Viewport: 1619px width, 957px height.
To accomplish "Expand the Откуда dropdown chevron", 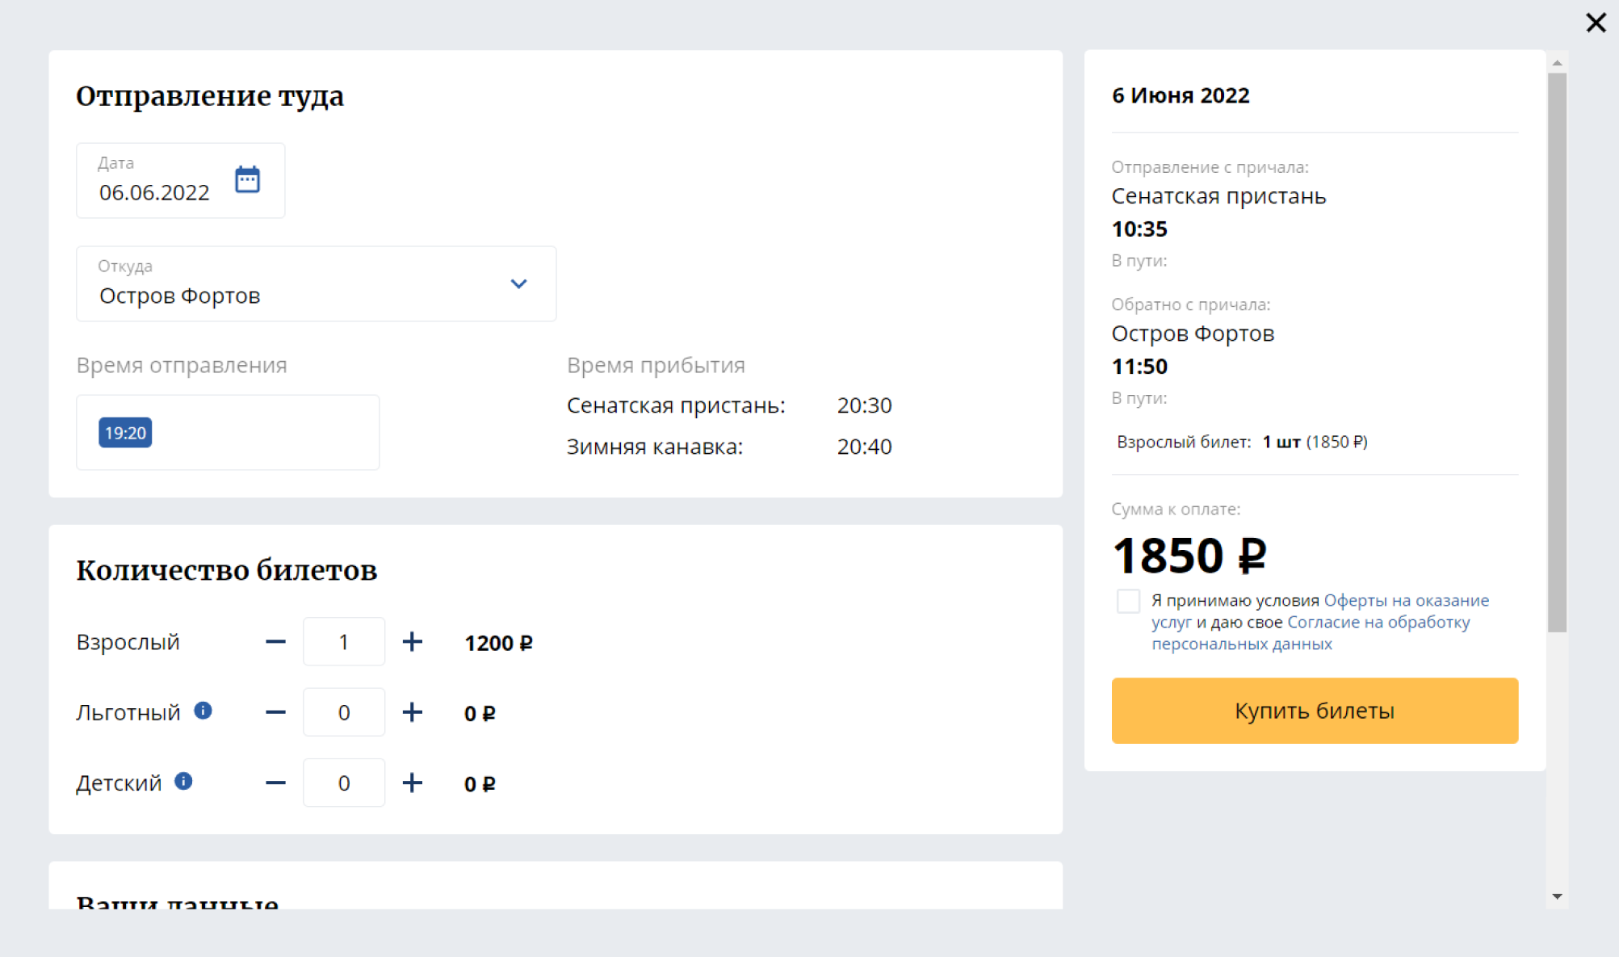I will (x=518, y=283).
